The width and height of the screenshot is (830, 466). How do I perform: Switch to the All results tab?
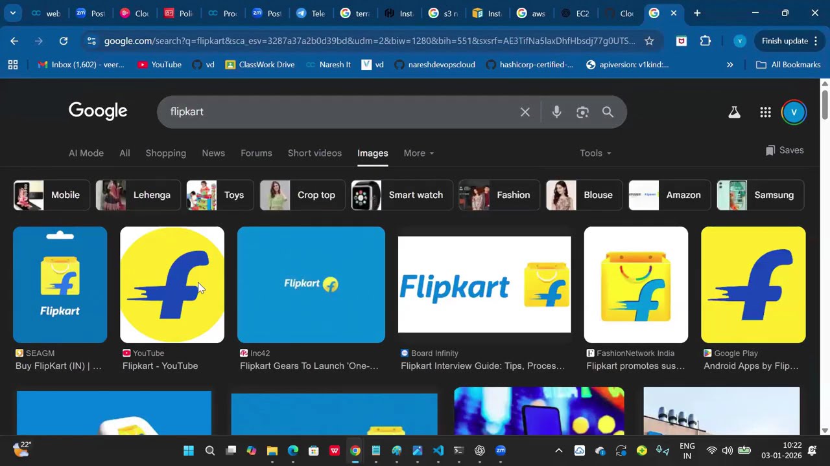[x=124, y=153]
